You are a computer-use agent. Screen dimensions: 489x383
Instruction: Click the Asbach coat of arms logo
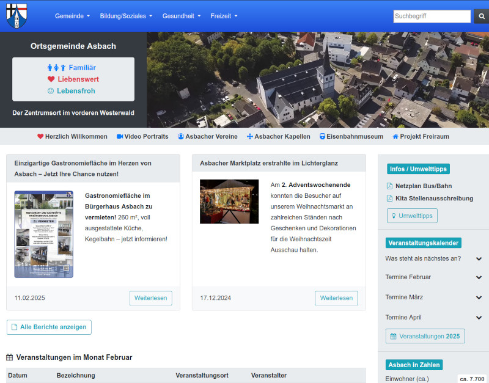pos(17,16)
